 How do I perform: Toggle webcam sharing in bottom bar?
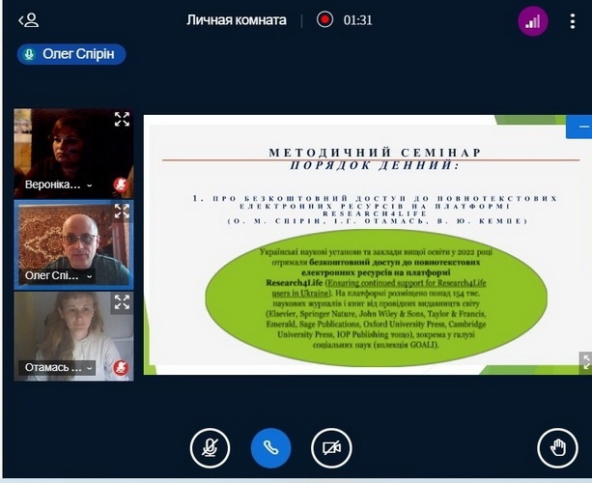(331, 447)
